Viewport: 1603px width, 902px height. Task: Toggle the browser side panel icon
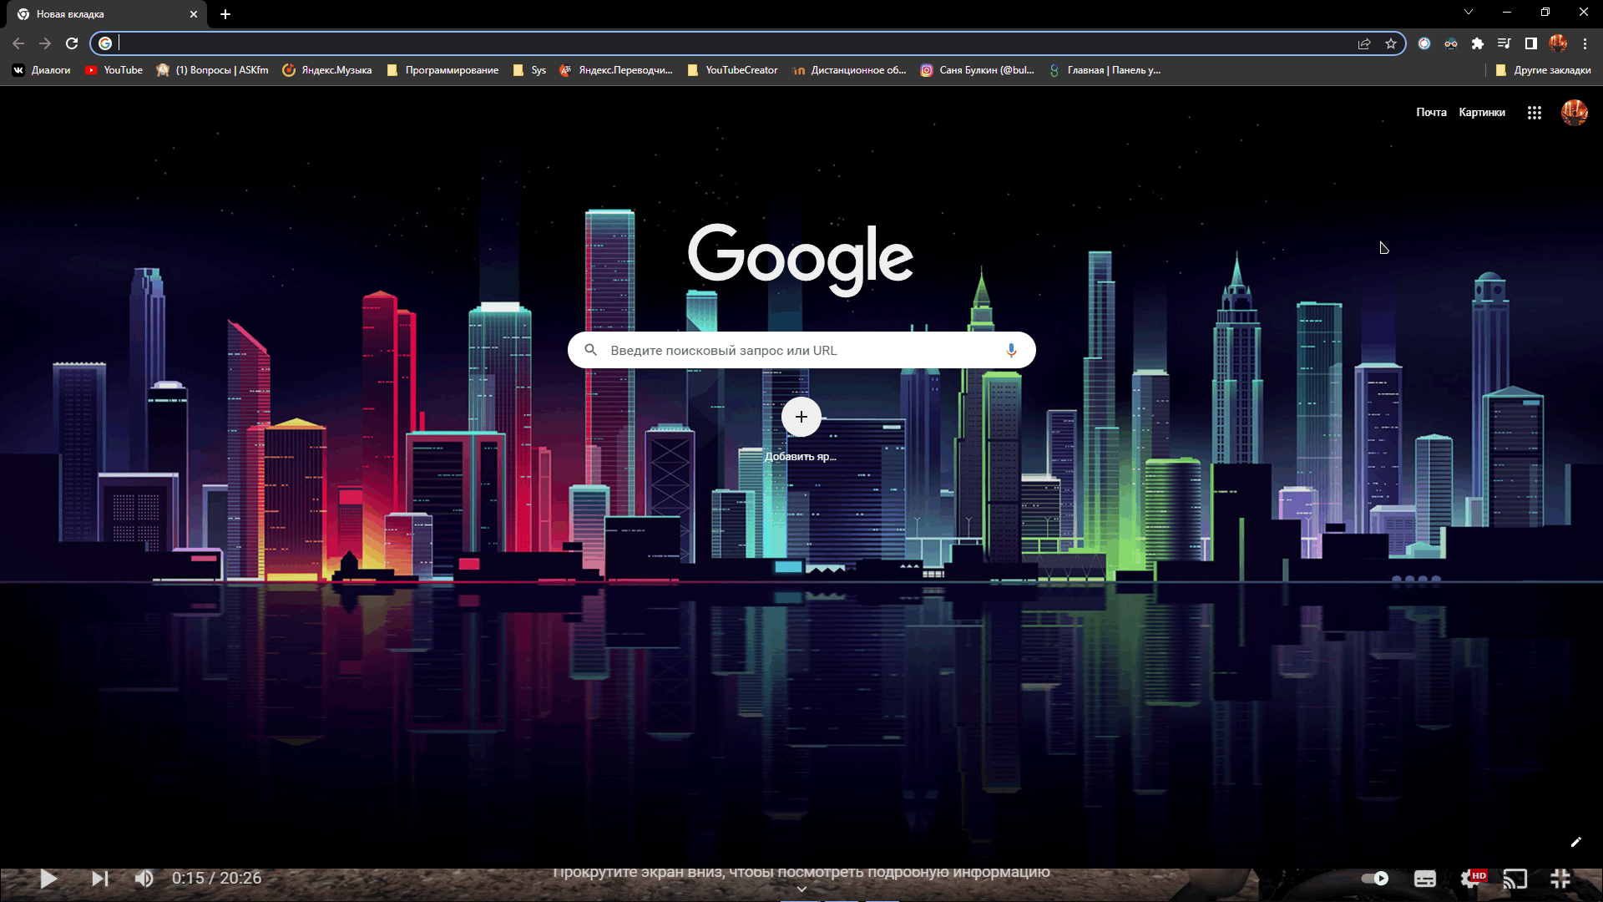point(1531,43)
